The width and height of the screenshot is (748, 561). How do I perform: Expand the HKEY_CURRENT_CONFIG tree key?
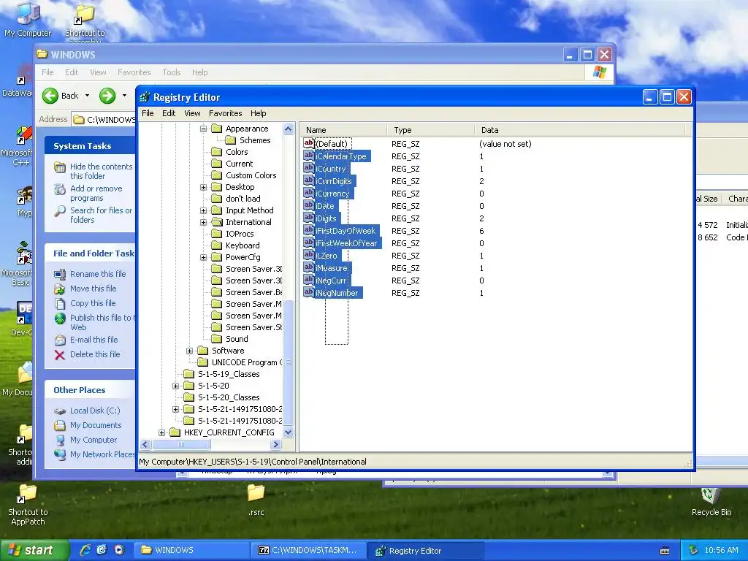coord(161,432)
